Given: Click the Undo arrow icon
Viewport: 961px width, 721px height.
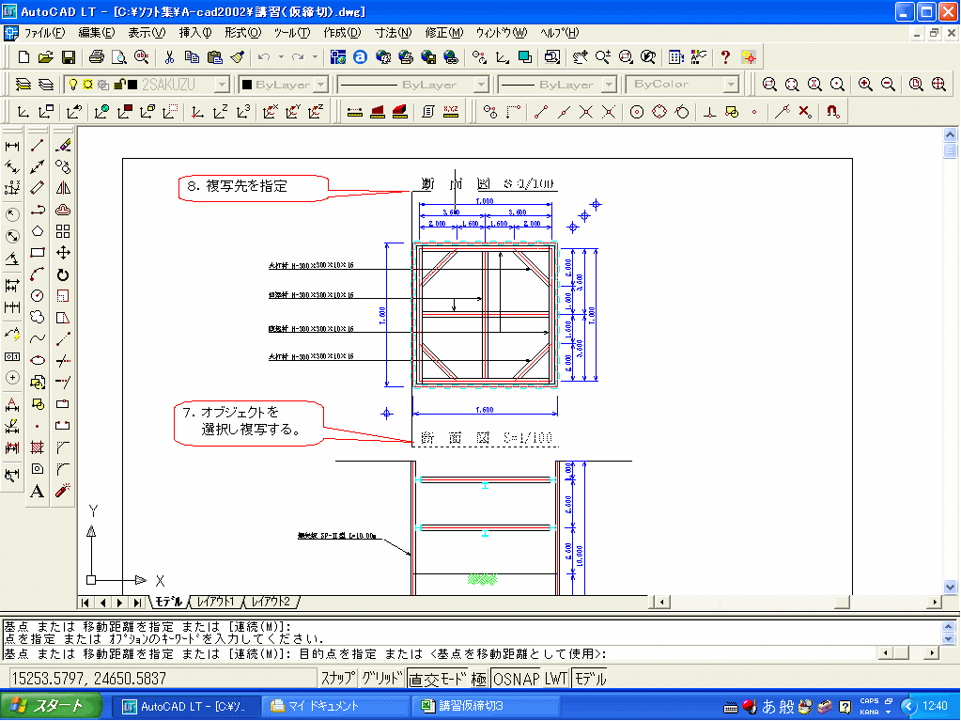Looking at the screenshot, I should pyautogui.click(x=264, y=57).
